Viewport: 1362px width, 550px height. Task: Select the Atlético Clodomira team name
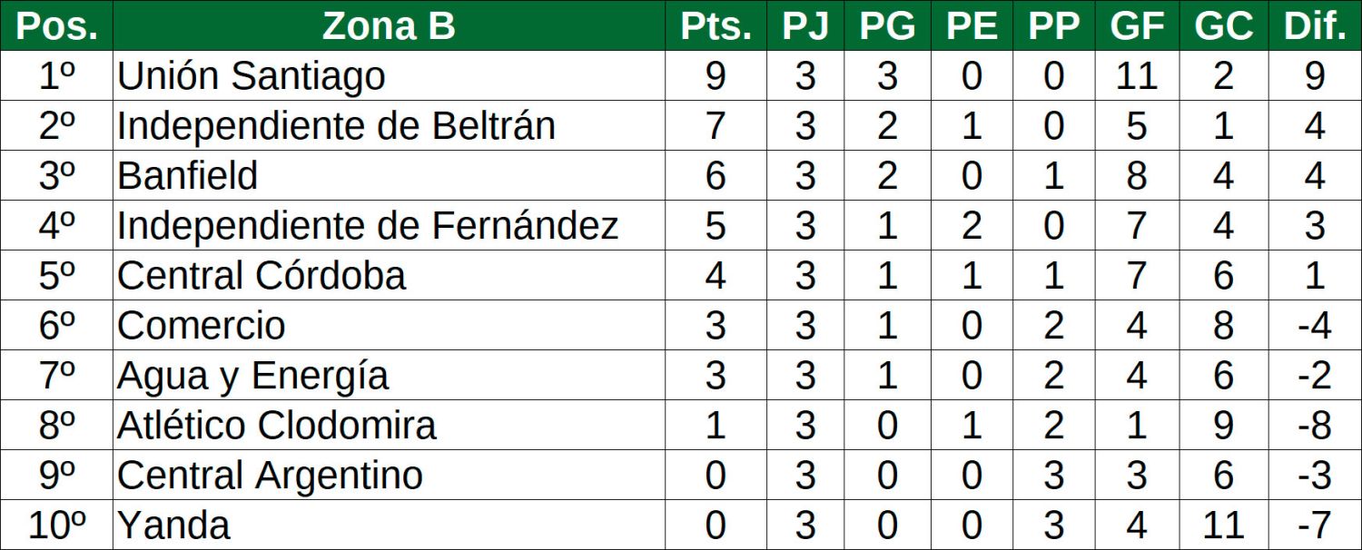(277, 426)
